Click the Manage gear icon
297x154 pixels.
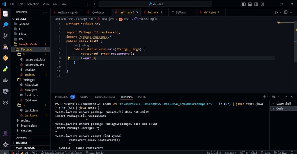[5, 144]
